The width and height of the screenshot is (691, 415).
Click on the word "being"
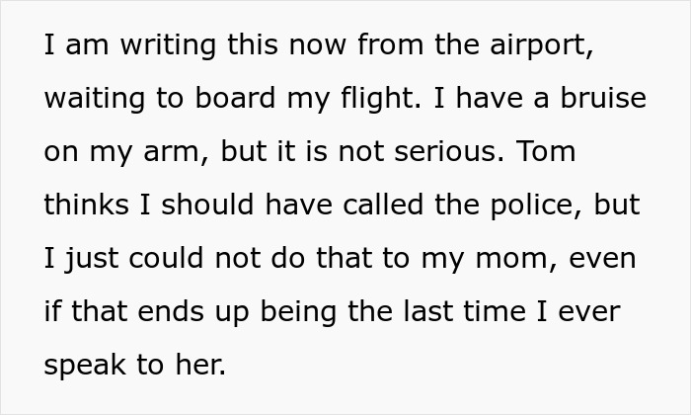tap(298, 312)
